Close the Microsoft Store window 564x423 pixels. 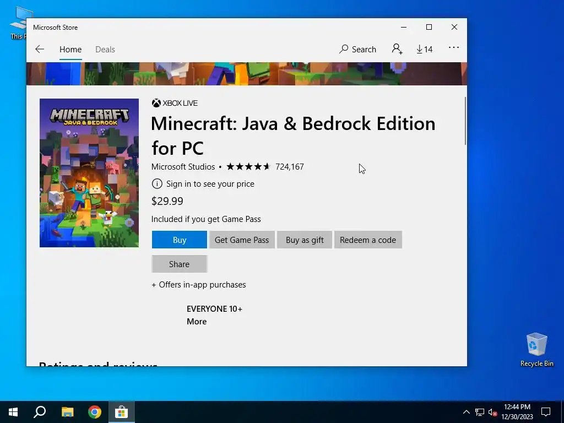[454, 28]
